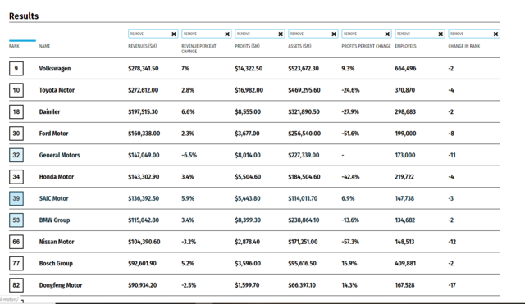Open the Volkswagen company entry
Screen dimensions: 525x304
[55, 69]
